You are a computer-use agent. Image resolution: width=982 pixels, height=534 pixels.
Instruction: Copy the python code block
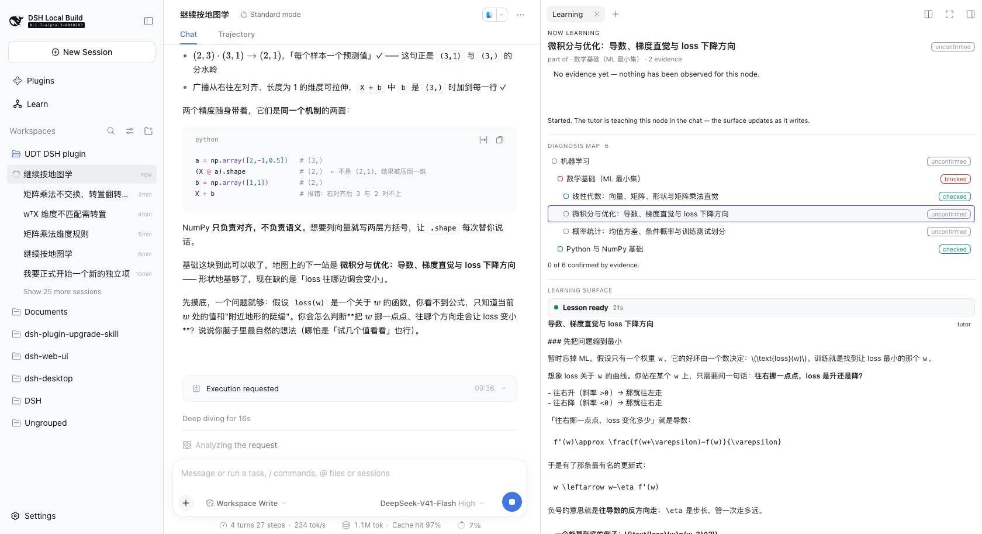[499, 140]
